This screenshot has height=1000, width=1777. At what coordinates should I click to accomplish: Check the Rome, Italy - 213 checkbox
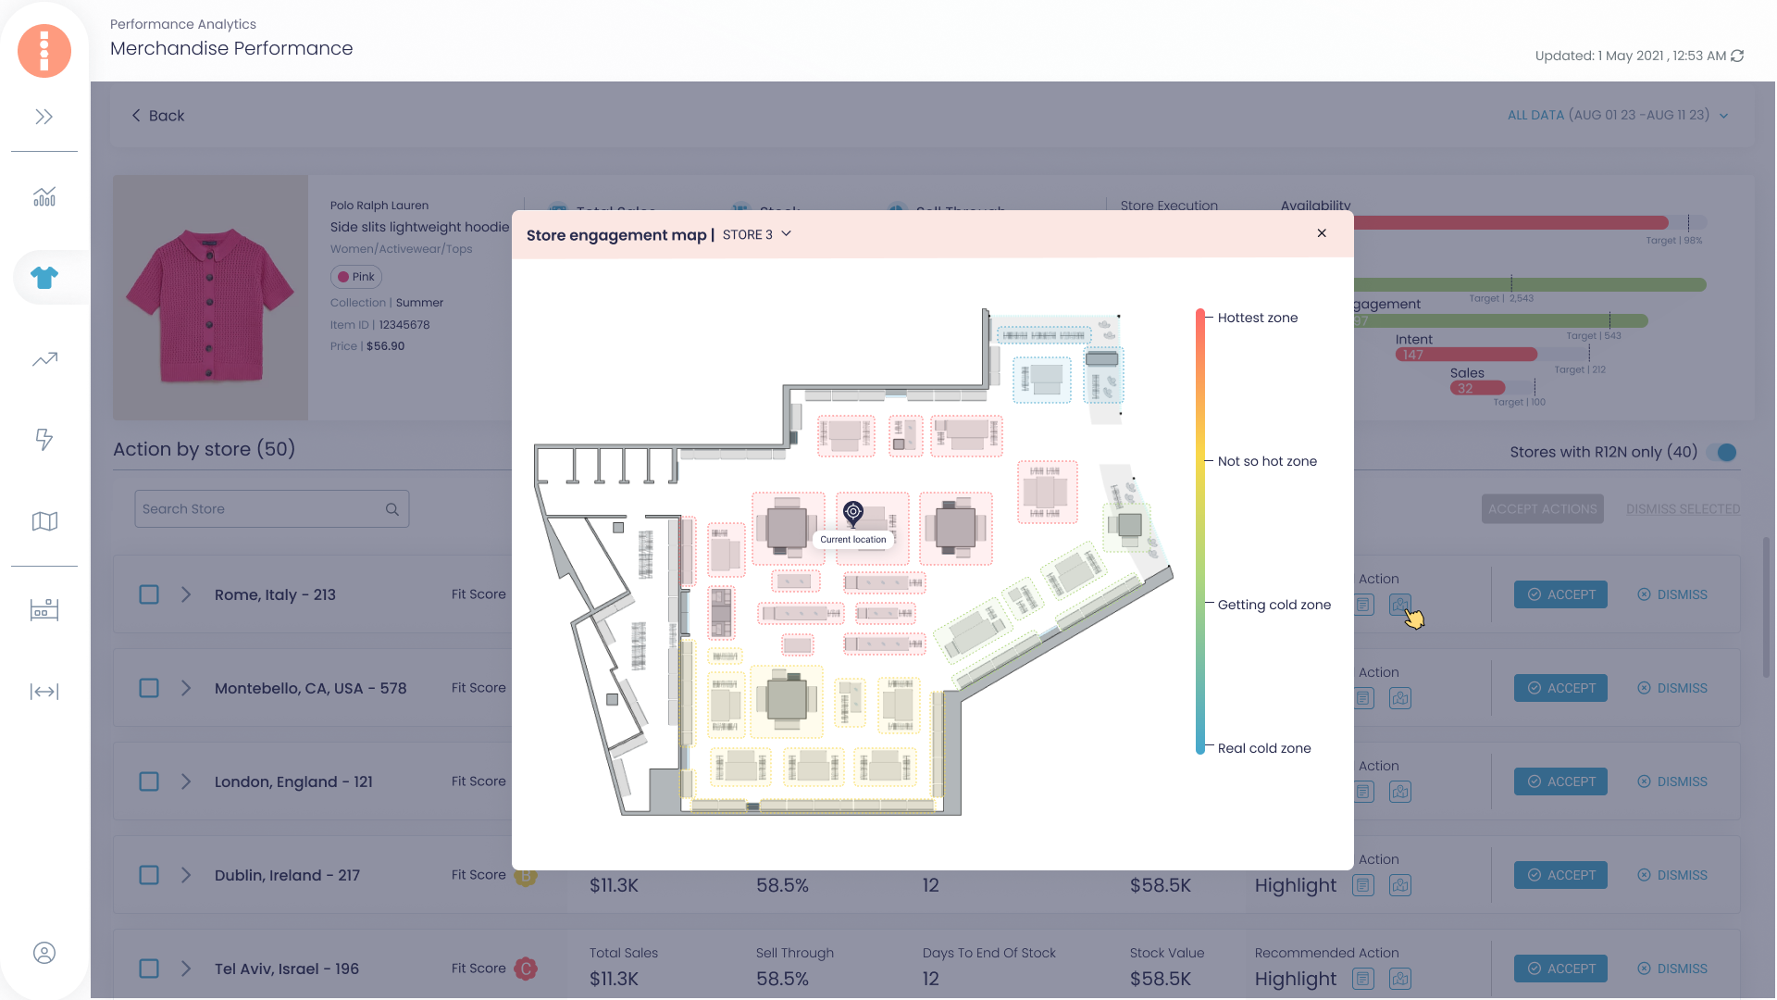click(x=149, y=594)
